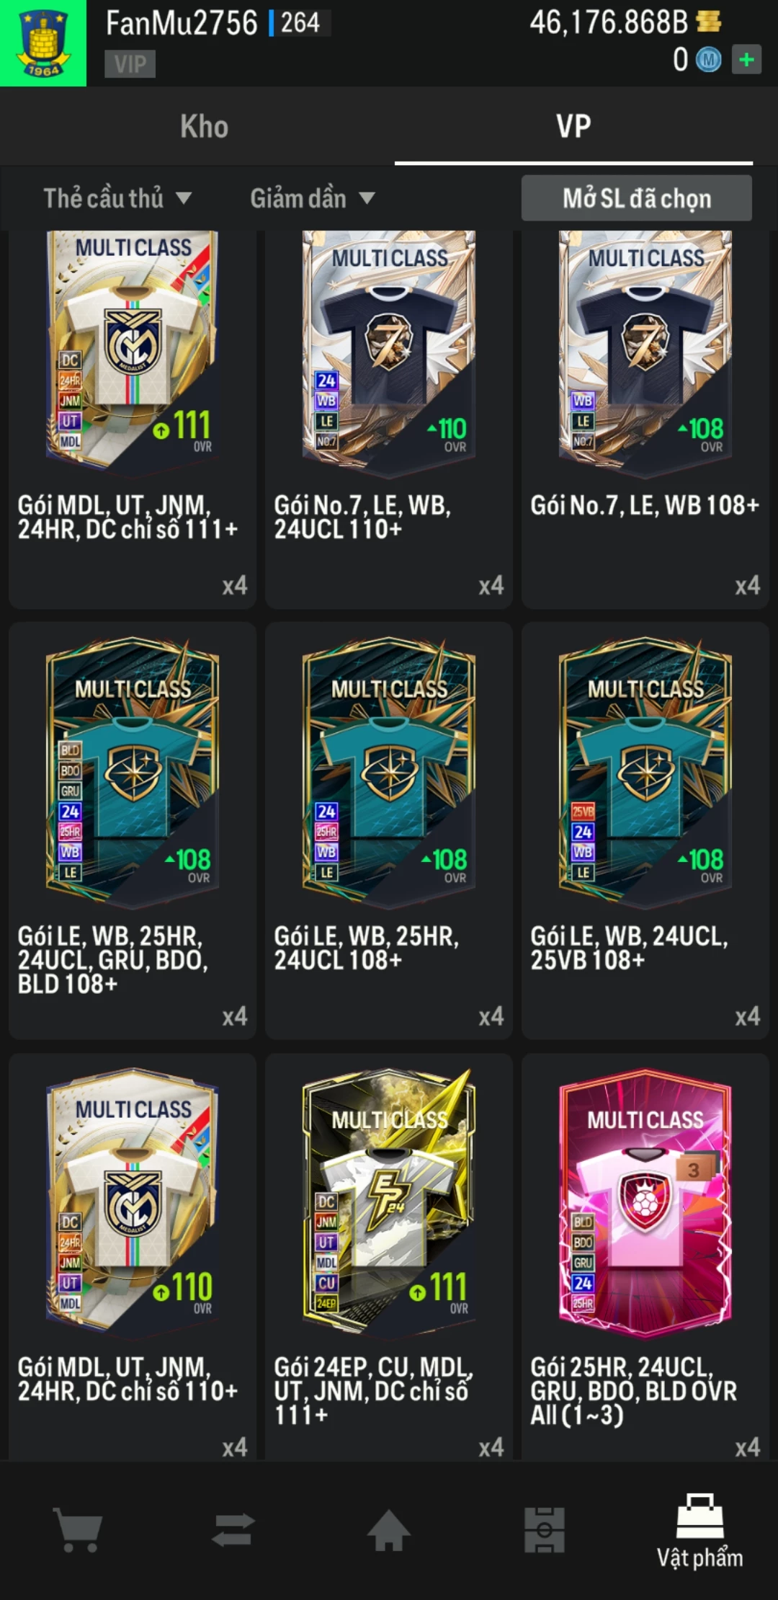Go to the home icon
Viewport: 778px width, 1600px height.
click(x=389, y=1529)
